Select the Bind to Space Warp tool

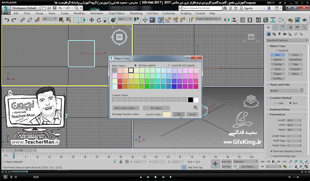37,20
